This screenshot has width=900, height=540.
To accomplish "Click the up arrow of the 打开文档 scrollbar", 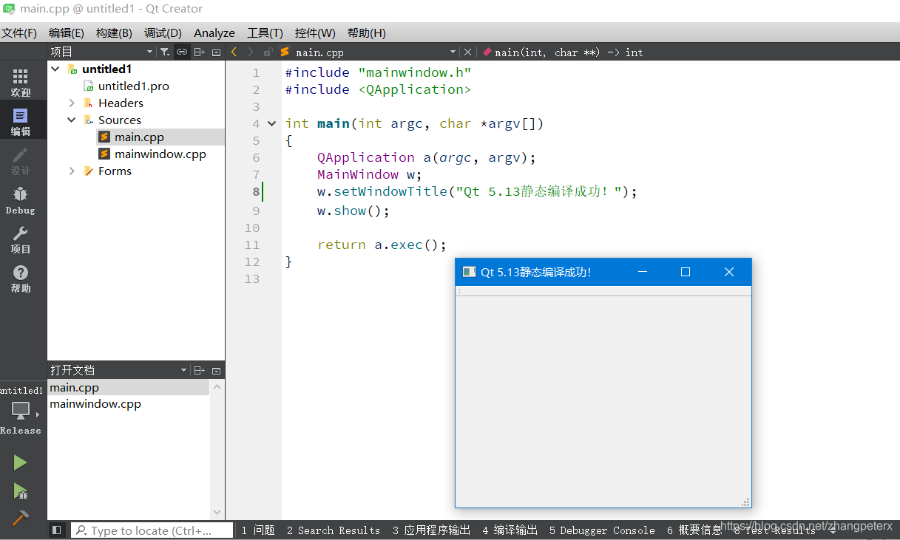I will click(217, 386).
